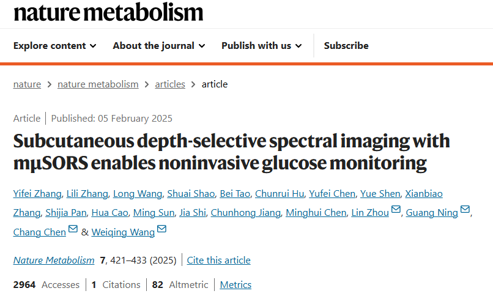Open the About the journal menu
Viewport: 493px width, 299px height.
pos(159,46)
